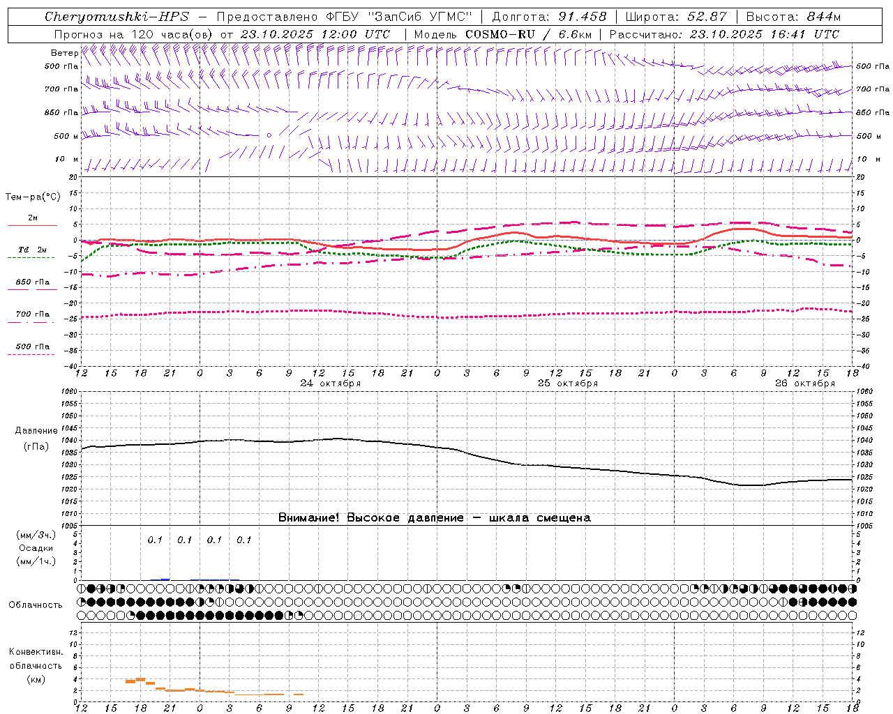Click the Осадки panel label
Image resolution: width=893 pixels, height=714 pixels.
point(36,548)
